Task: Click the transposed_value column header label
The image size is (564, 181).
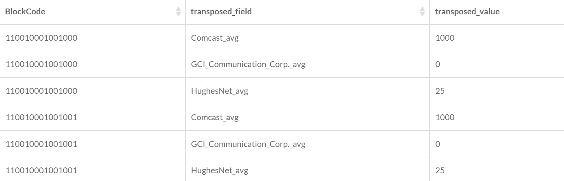Action: tap(467, 12)
